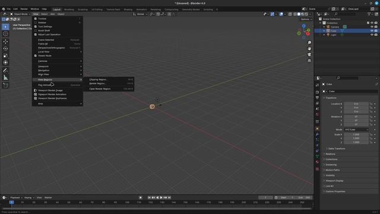Enable the Sidebar checkbox in View menu
Screen dimensions: 380x214
(36, 23)
